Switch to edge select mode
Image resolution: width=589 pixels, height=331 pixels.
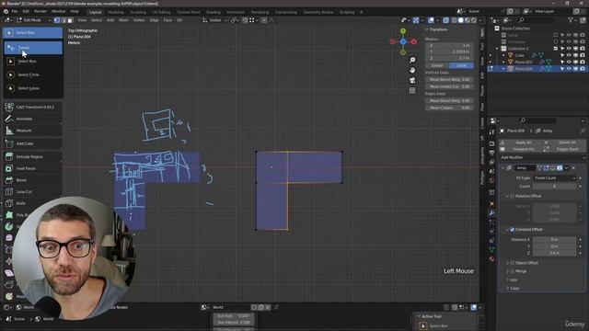click(64, 20)
